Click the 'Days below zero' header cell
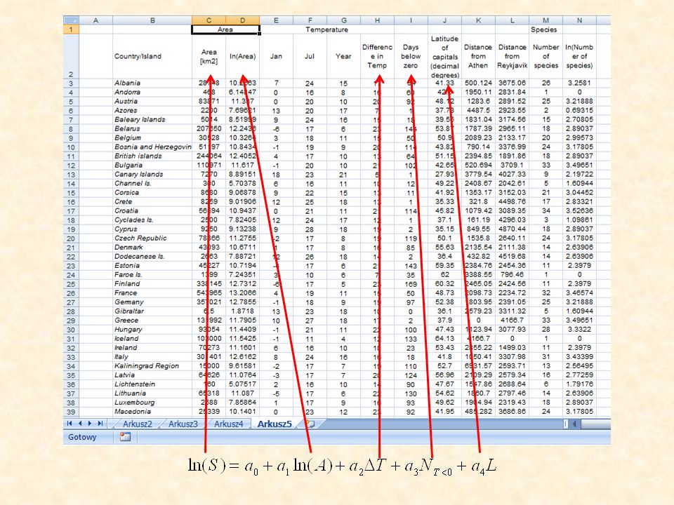This screenshot has width=674, height=505. click(411, 56)
